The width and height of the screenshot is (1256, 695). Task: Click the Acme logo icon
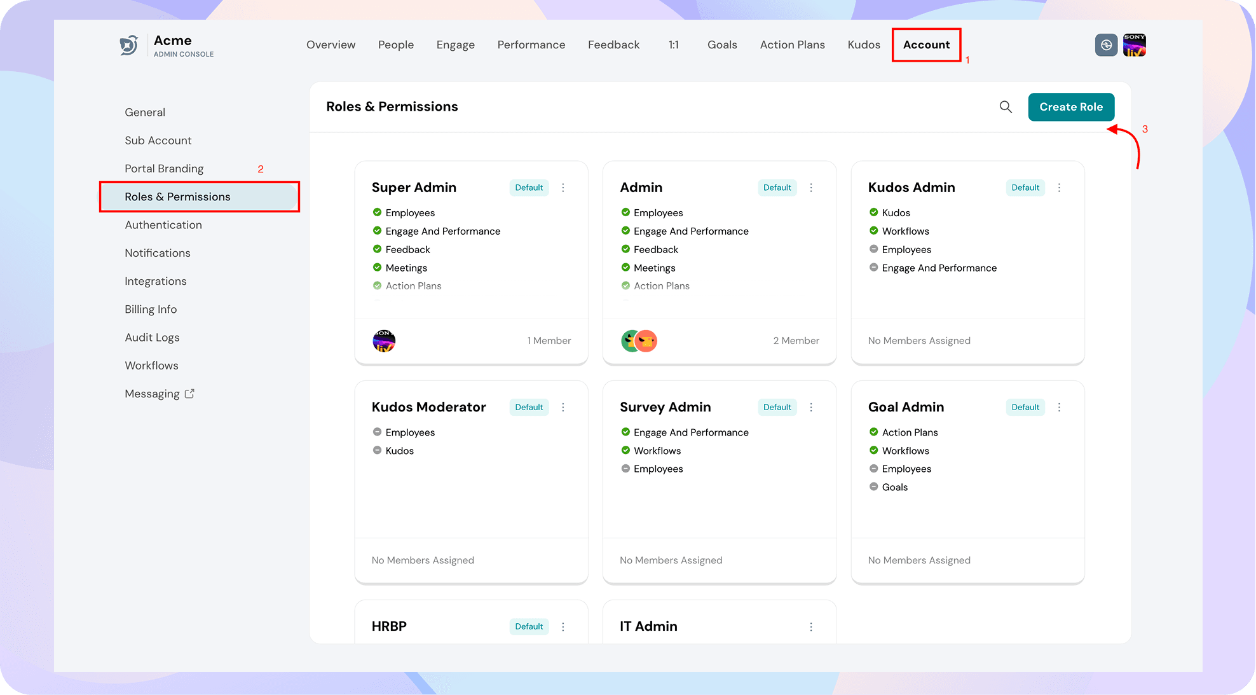[129, 45]
